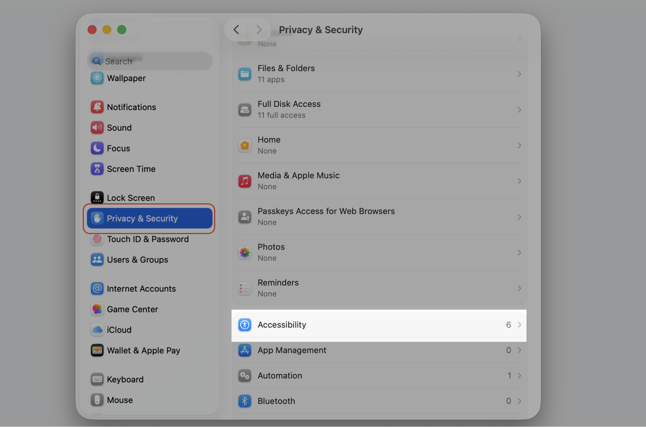This screenshot has width=646, height=427.
Task: Open App Management row chevron
Action: click(x=519, y=350)
